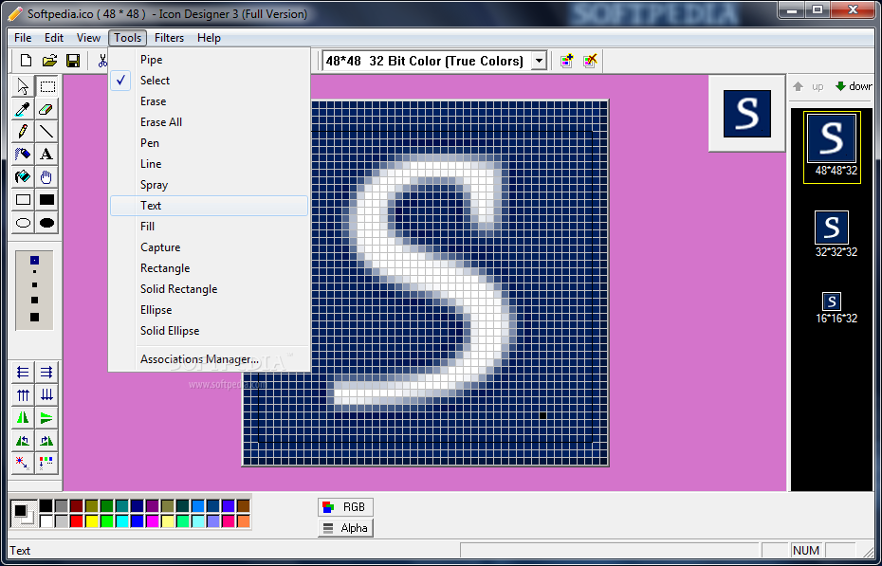
Task: Click the shift image down arrows icon
Action: 46,395
